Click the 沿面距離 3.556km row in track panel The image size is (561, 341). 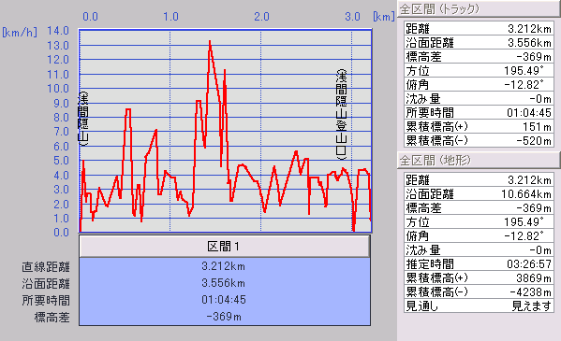(479, 42)
